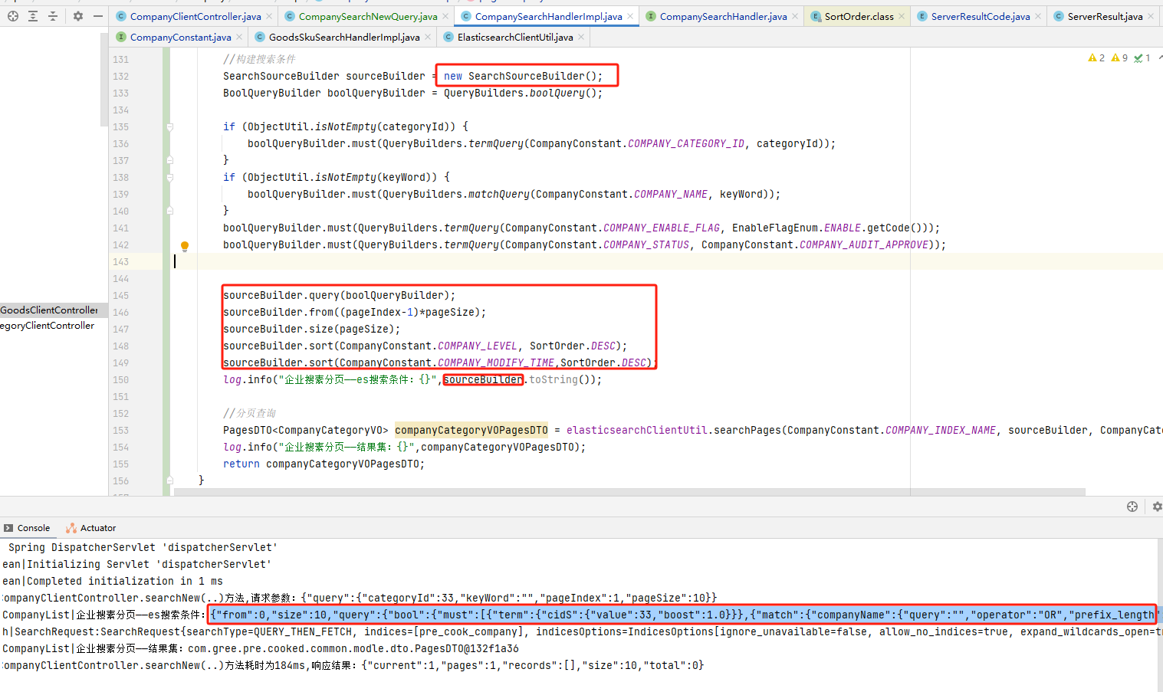
Task: Click the yellow intention lightbulb on line 142
Action: pyautogui.click(x=185, y=246)
